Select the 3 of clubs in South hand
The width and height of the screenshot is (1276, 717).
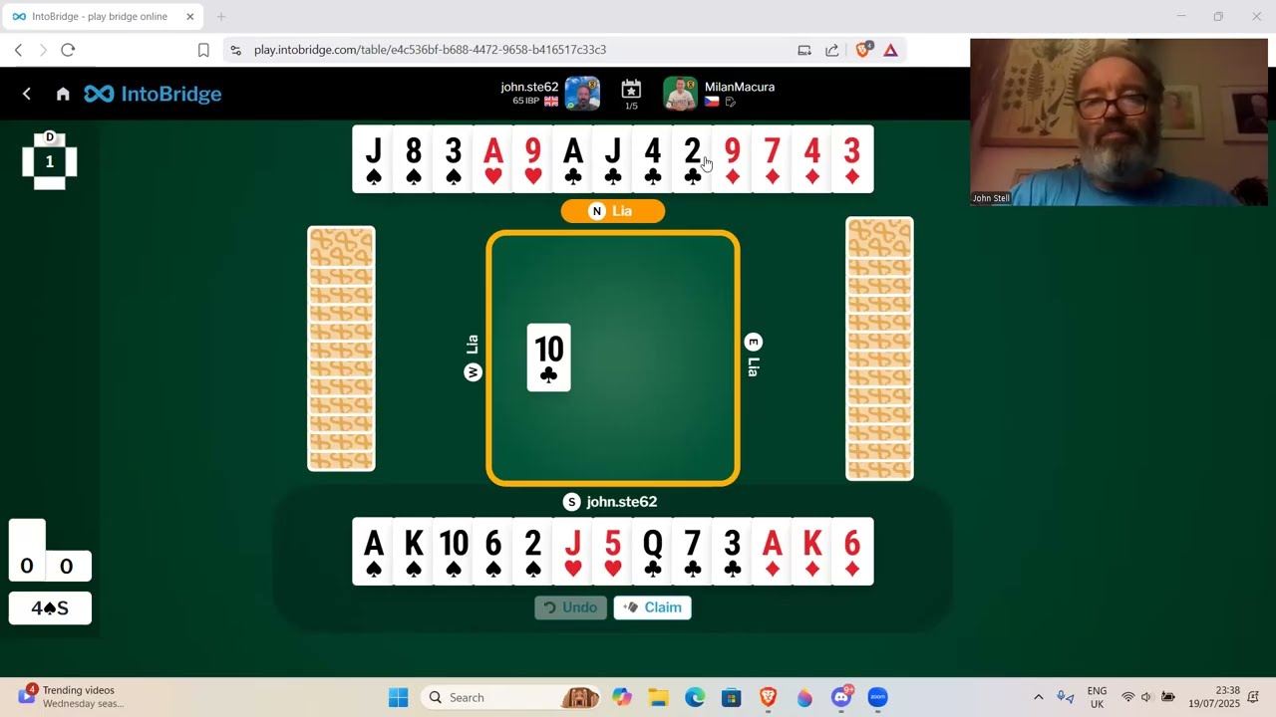(732, 552)
